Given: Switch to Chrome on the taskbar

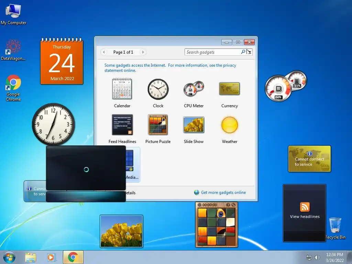Looking at the screenshot, I should click(x=73, y=257).
